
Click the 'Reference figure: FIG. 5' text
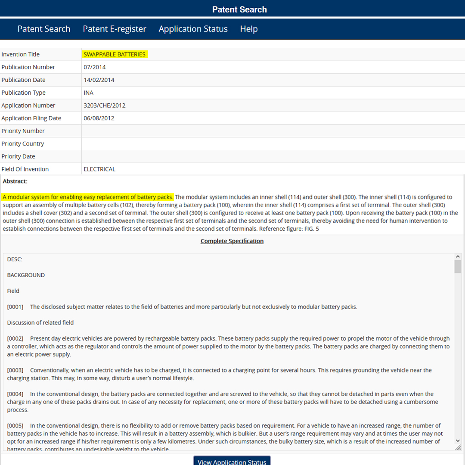pyautogui.click(x=289, y=229)
